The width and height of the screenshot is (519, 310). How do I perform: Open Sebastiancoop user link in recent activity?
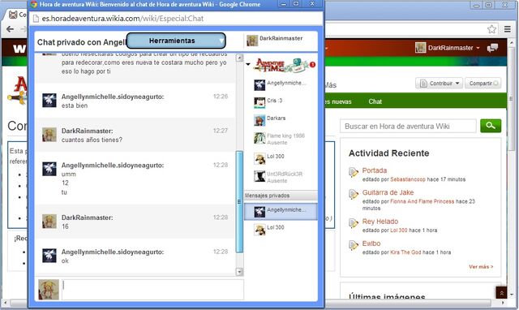408,179
